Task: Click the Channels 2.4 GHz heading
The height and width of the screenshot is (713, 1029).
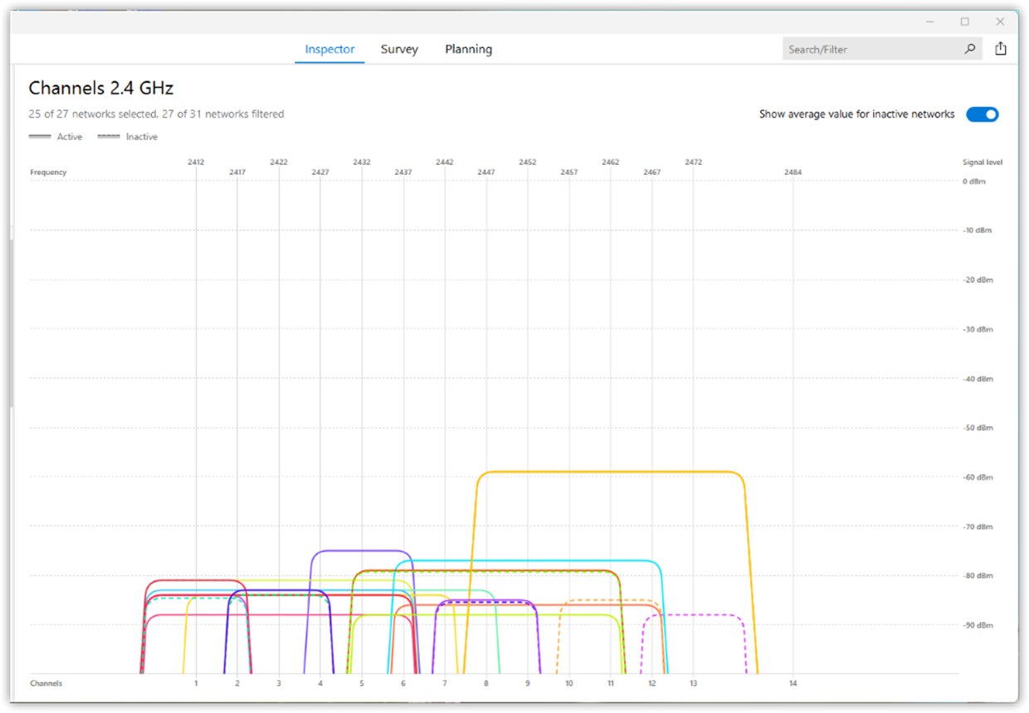Action: pos(100,87)
